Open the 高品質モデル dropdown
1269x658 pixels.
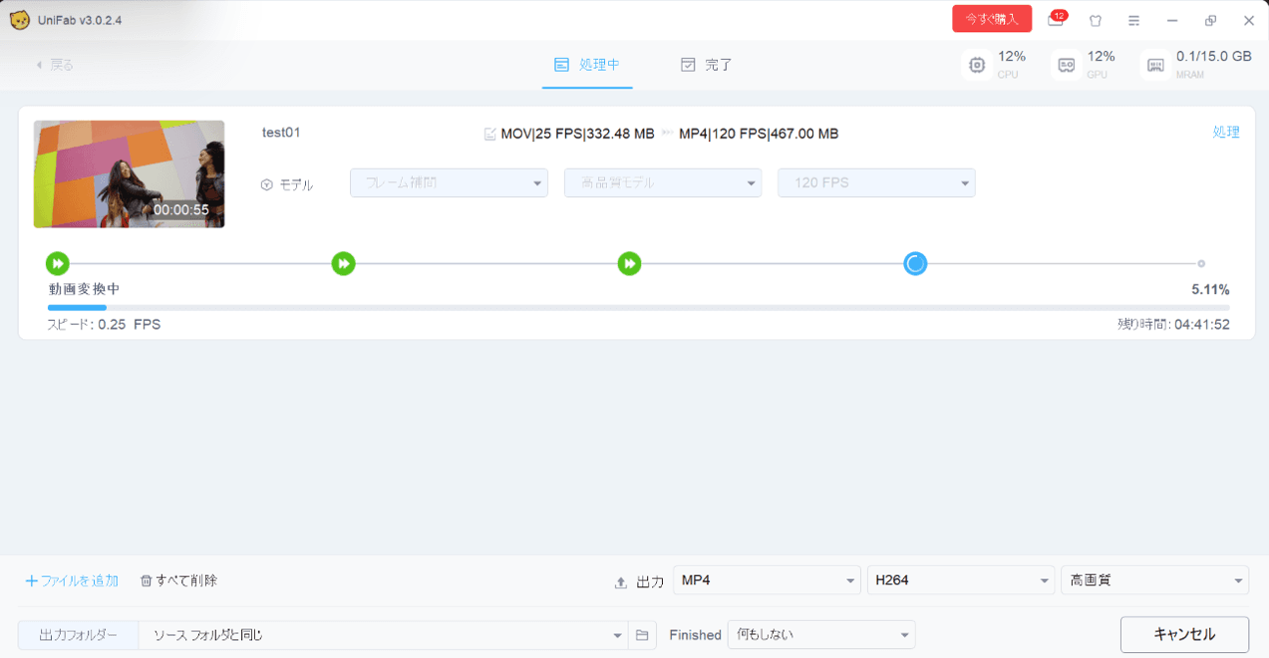coord(663,182)
